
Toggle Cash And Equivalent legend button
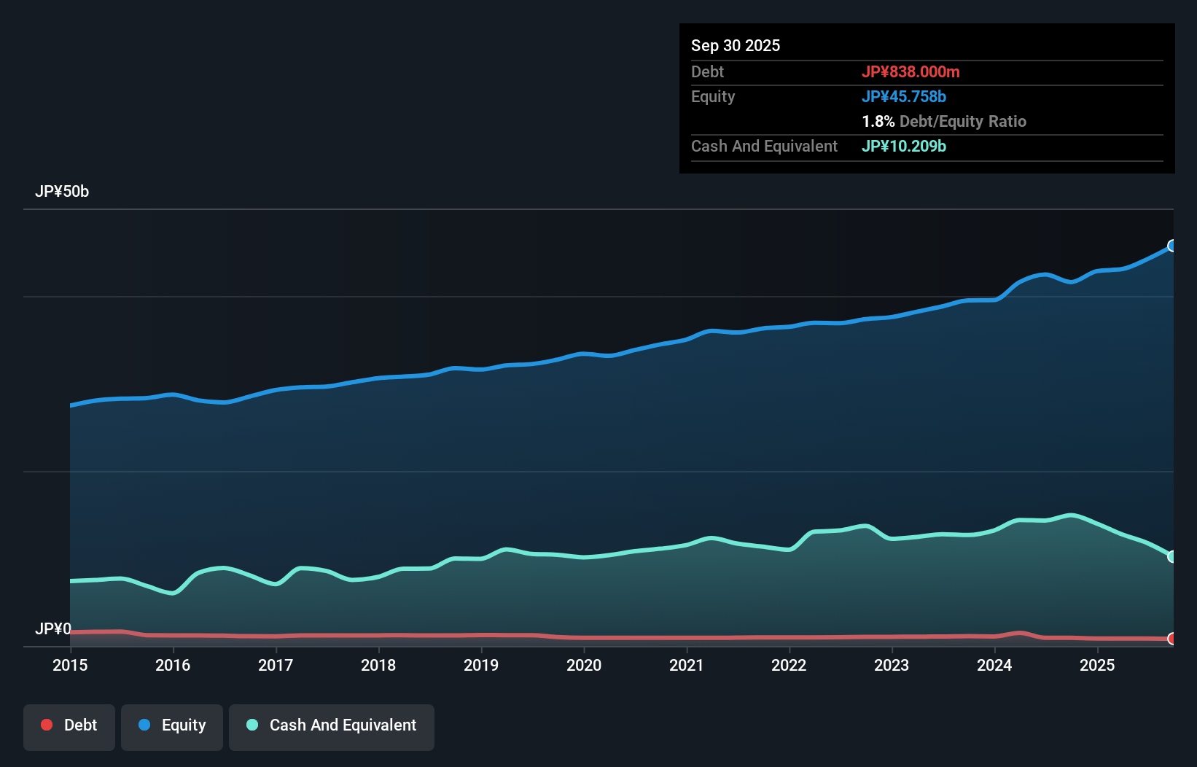(x=332, y=727)
